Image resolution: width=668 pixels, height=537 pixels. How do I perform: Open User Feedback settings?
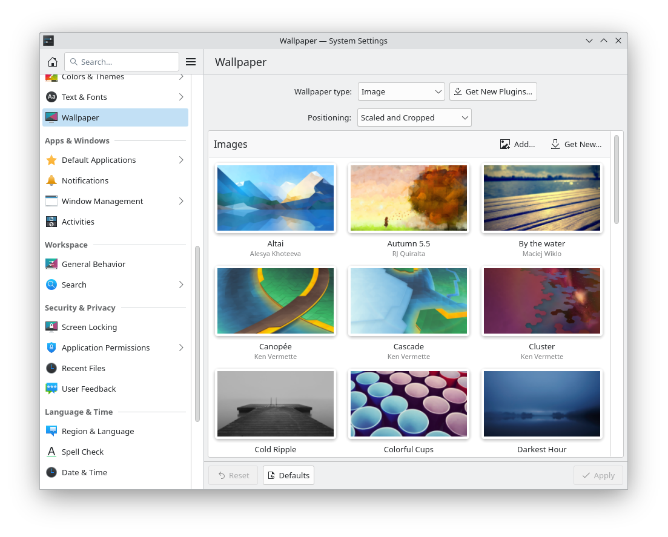tap(88, 389)
